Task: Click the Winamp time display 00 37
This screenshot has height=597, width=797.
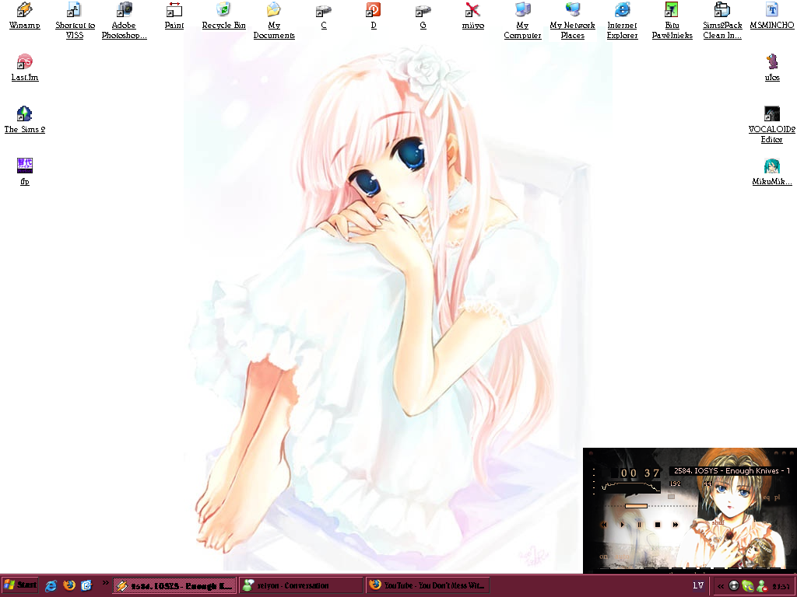Action: click(x=640, y=473)
